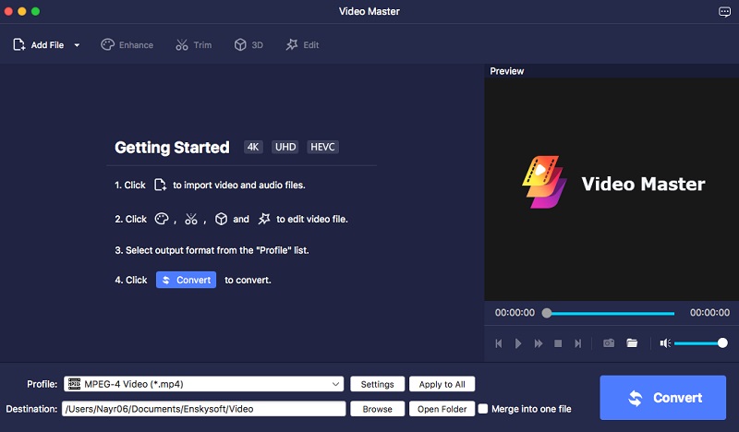Click the UHD badge
This screenshot has width=739, height=432.
click(x=285, y=147)
